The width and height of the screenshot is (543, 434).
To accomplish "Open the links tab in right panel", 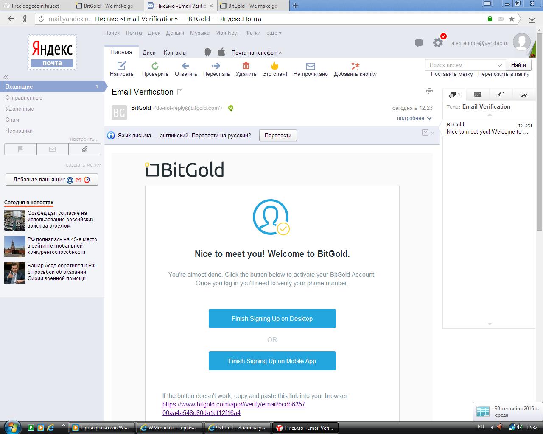I will tap(524, 95).
